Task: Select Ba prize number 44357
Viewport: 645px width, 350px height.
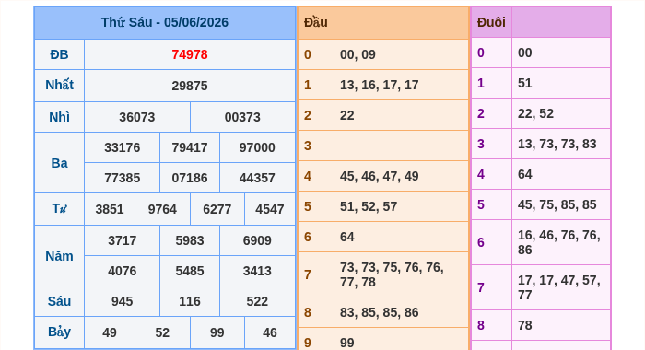Action: click(257, 178)
